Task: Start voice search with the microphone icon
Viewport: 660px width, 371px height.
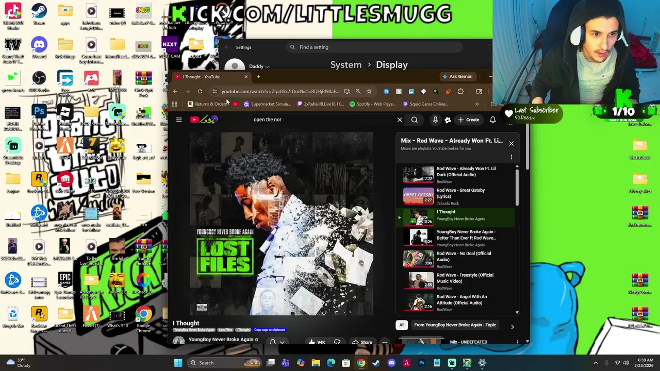Action: pyautogui.click(x=435, y=120)
